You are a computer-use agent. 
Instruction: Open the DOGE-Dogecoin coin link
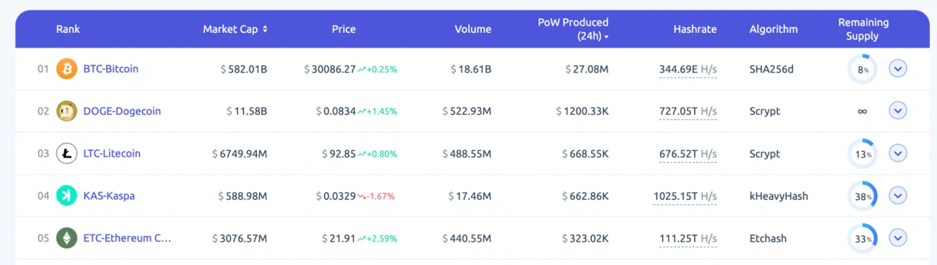coord(122,111)
